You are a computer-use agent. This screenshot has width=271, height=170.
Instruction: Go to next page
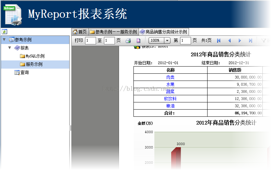(x=239, y=41)
